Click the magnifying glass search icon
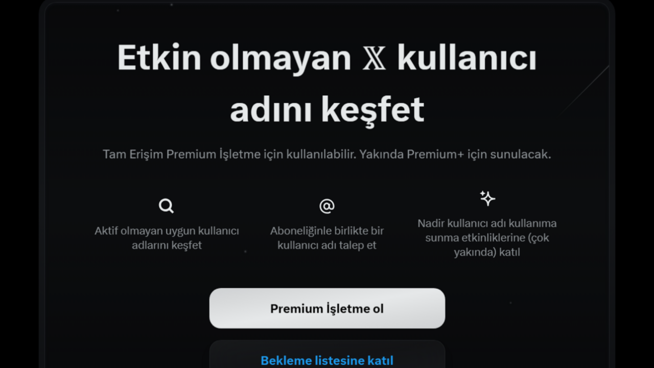 coord(167,206)
